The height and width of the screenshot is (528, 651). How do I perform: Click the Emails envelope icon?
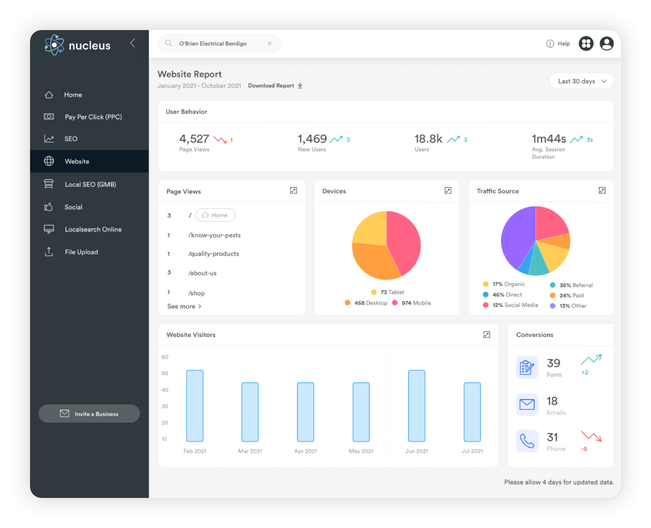click(x=527, y=405)
